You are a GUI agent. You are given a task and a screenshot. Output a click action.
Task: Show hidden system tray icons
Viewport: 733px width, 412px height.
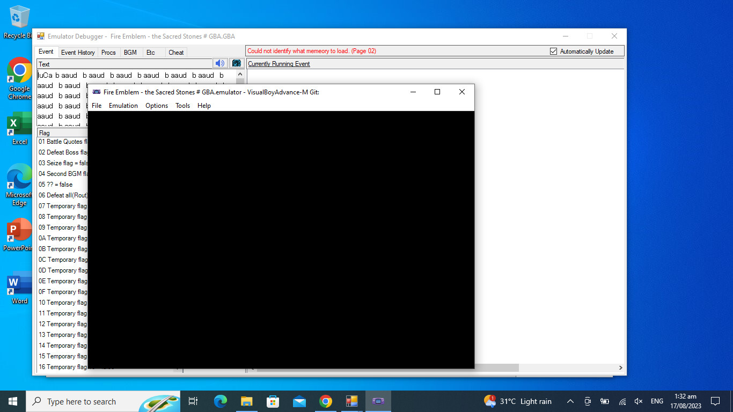point(570,401)
